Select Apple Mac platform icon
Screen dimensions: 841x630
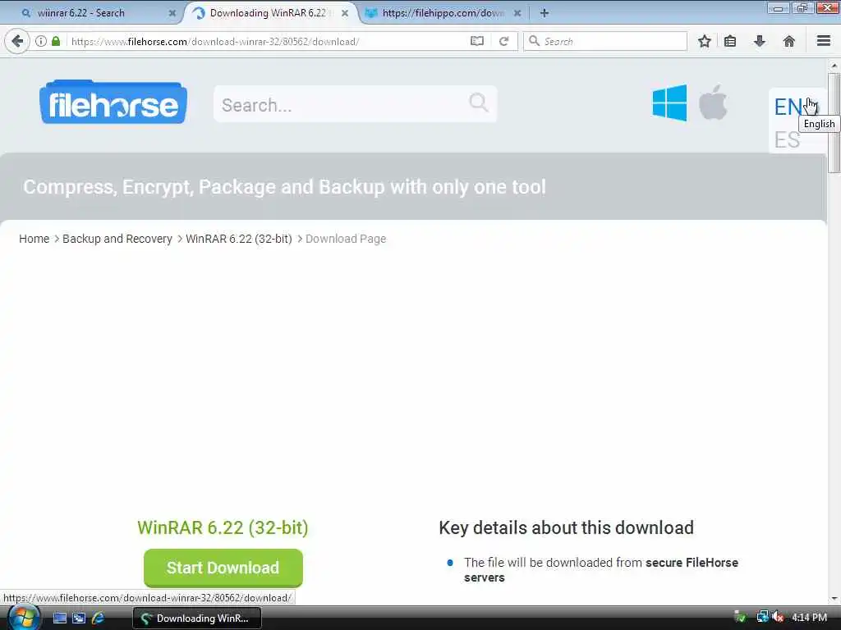[x=713, y=103]
